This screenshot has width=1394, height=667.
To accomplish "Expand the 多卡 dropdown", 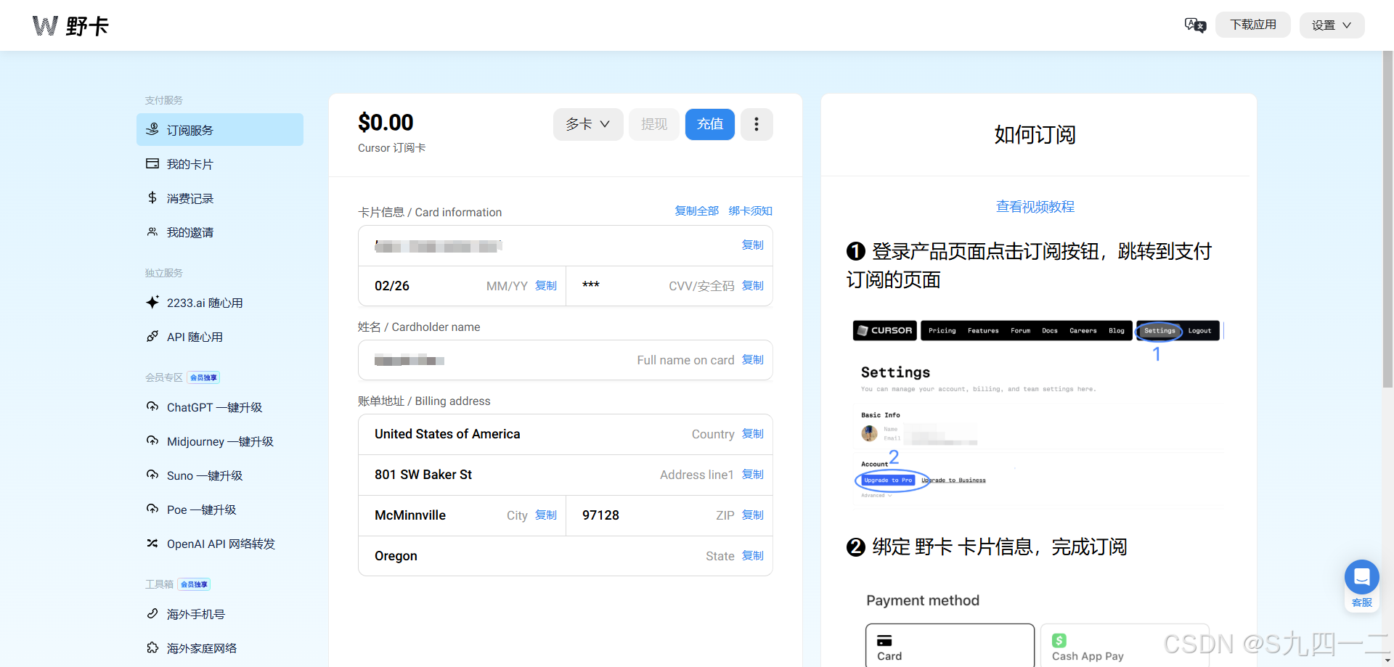I will pos(588,124).
